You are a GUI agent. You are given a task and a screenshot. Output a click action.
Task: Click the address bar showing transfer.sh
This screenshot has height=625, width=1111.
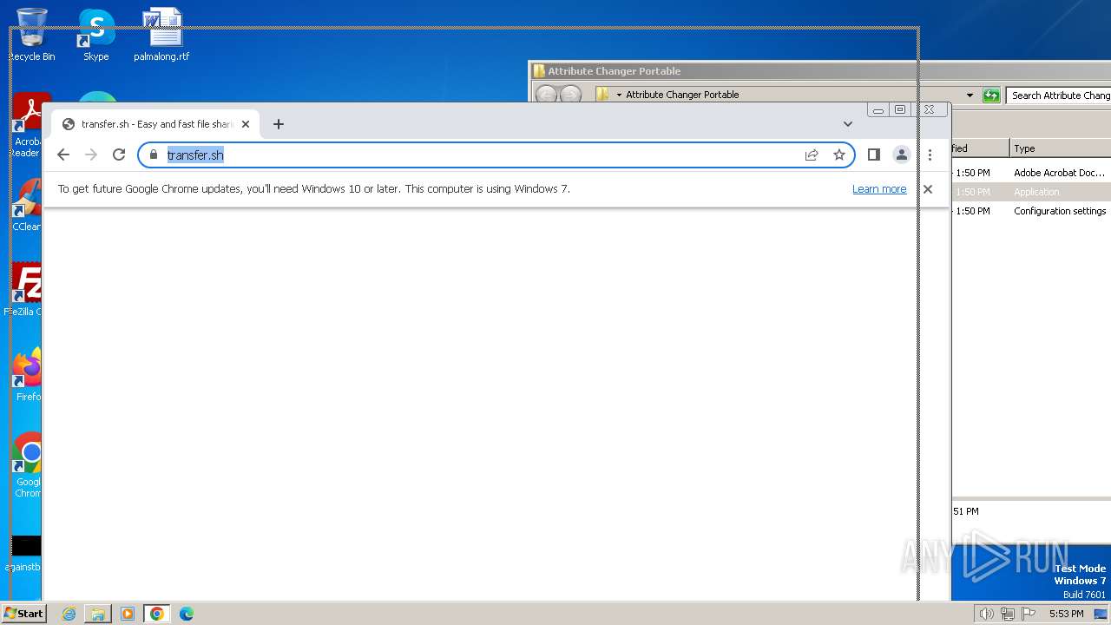pyautogui.click(x=496, y=155)
